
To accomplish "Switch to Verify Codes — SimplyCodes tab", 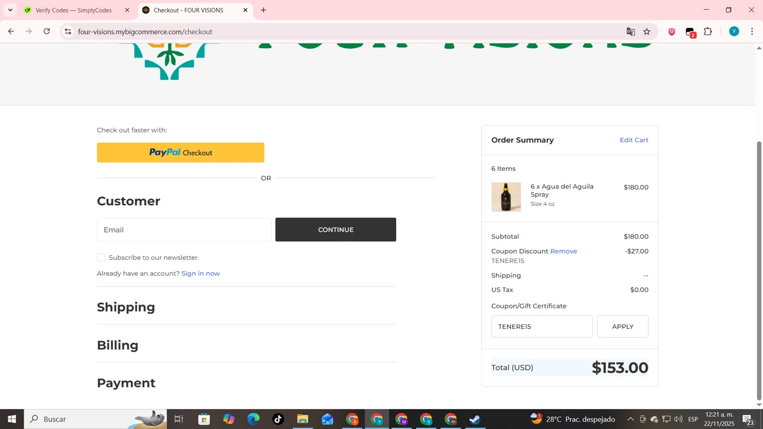I will click(x=74, y=10).
